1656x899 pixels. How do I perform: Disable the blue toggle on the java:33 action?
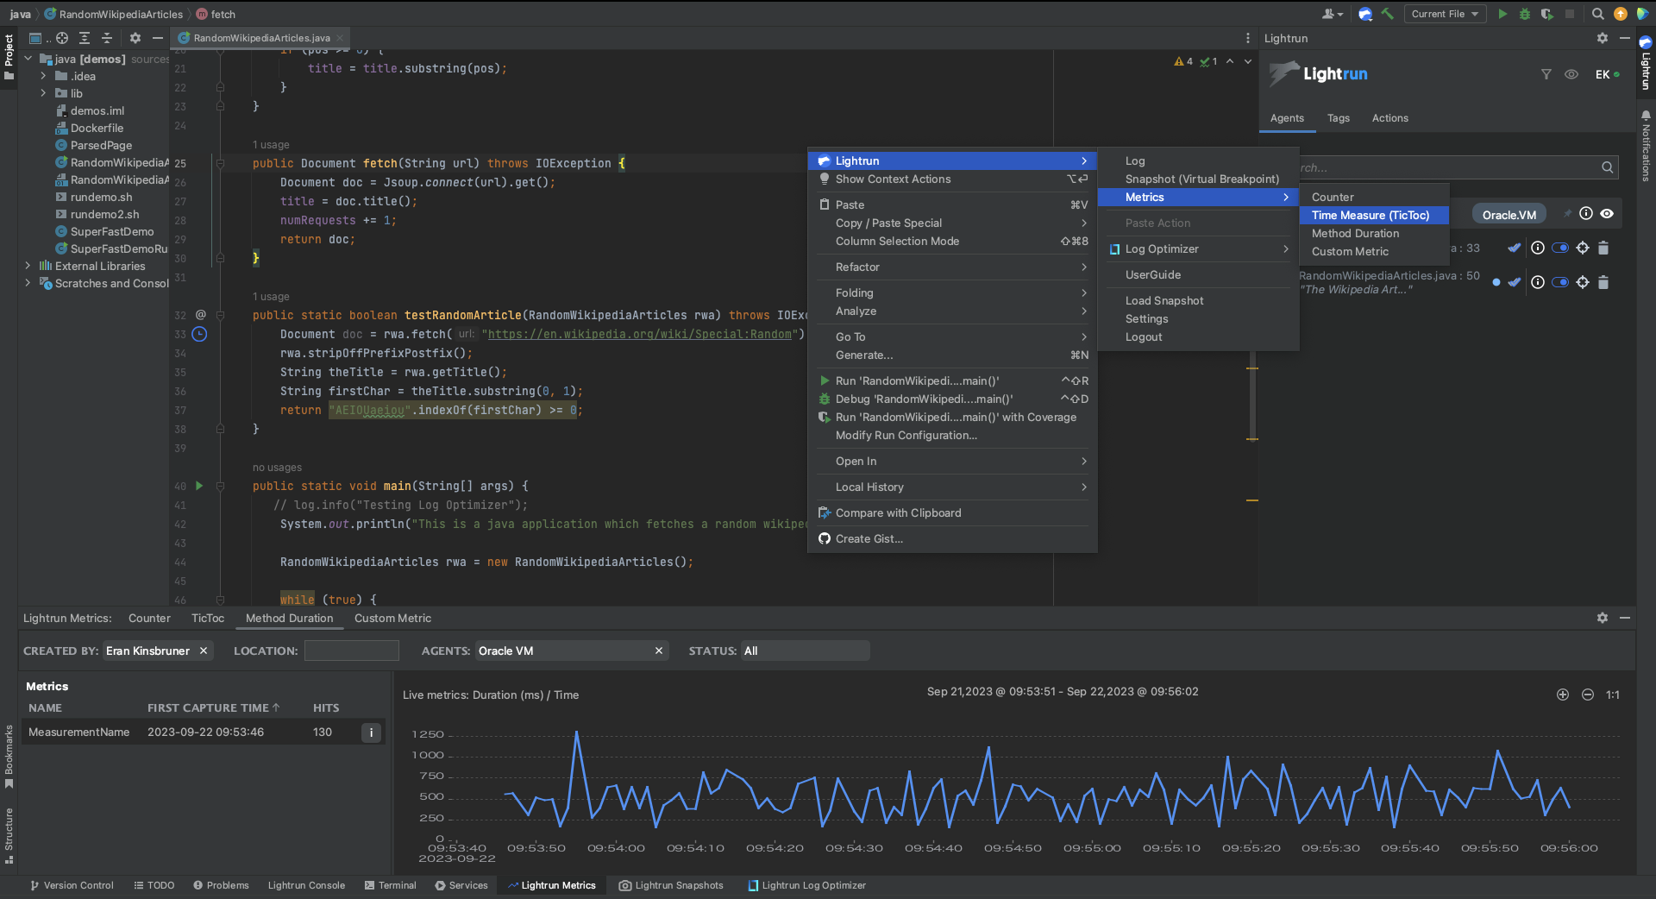pos(1559,248)
